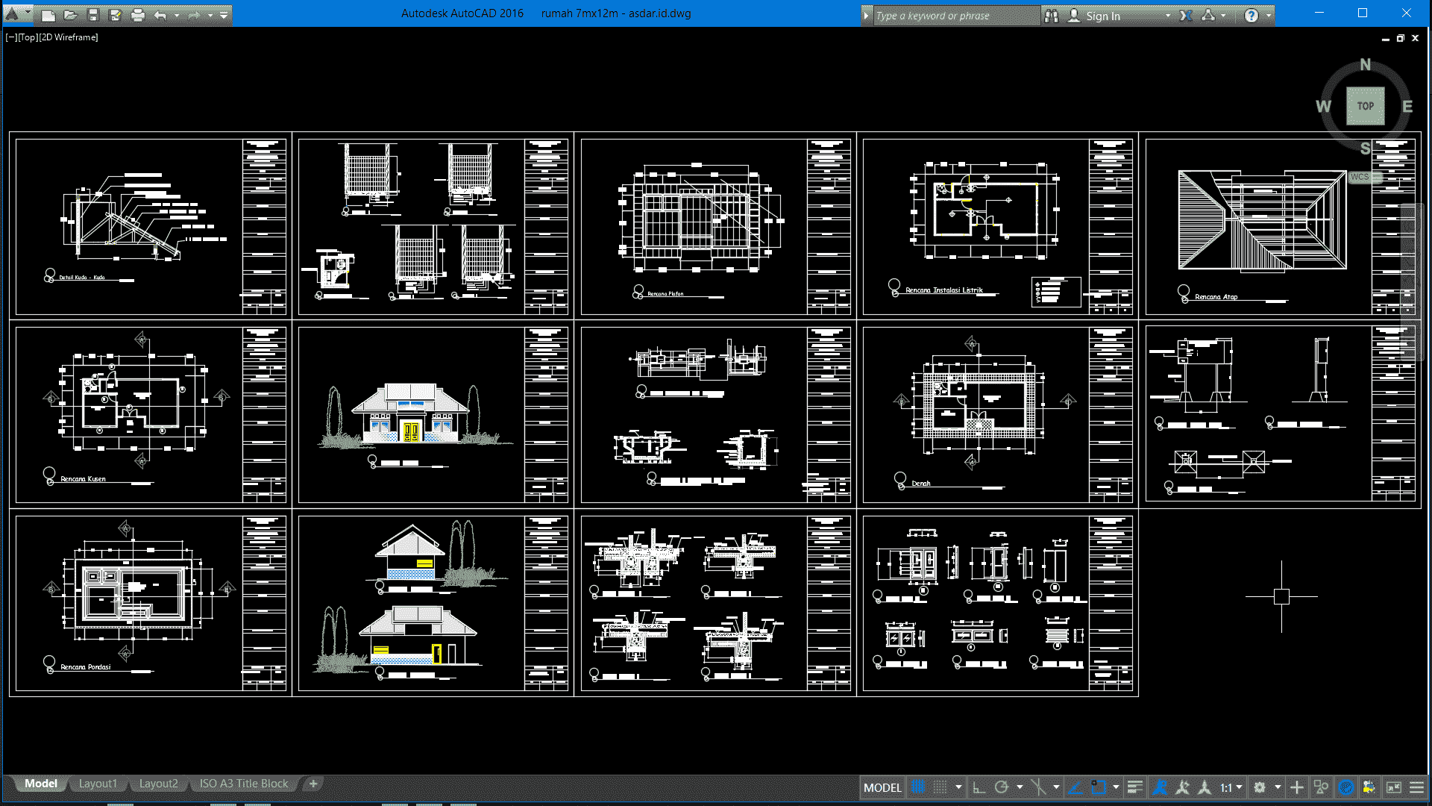The image size is (1432, 806).
Task: Open the 1:1 annotation scale dropdown
Action: point(1231,787)
